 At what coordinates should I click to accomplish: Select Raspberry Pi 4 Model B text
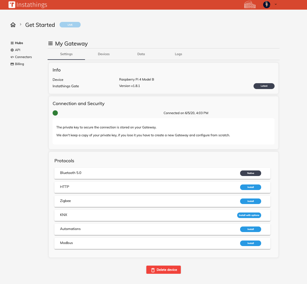pos(136,79)
